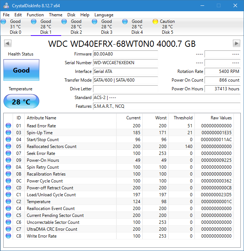
Task: Open the Function menu
Action: tap(35, 15)
